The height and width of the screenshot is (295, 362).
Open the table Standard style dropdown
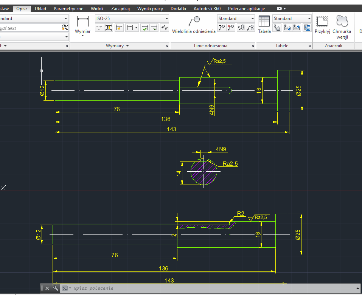292,19
